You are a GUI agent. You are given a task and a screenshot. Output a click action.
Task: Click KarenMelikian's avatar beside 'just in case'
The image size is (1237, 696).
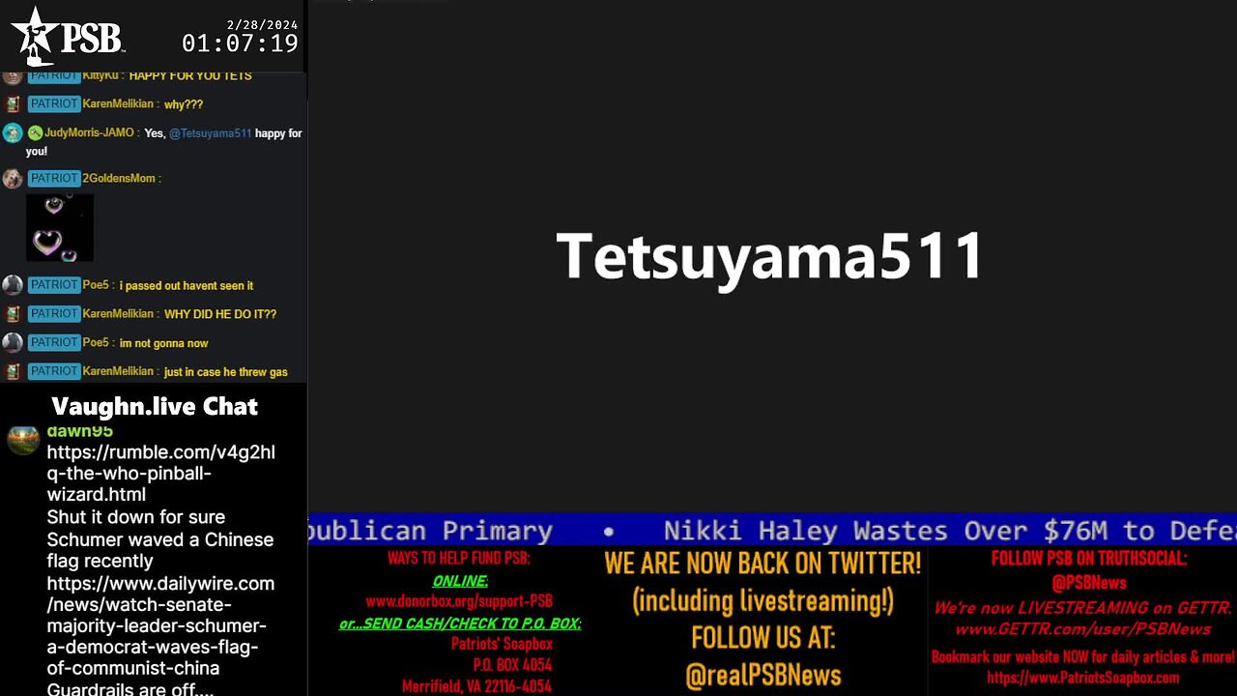[x=13, y=371]
